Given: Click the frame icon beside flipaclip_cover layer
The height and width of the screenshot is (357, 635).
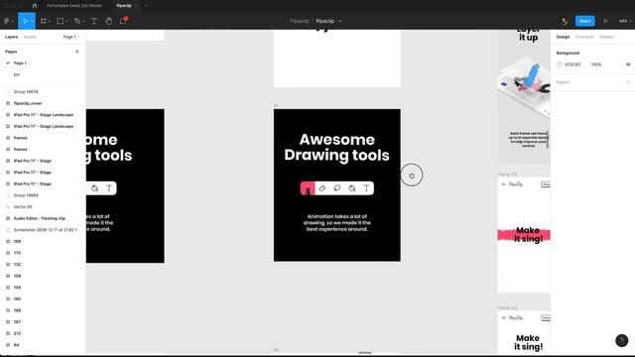Looking at the screenshot, I should [x=8, y=103].
